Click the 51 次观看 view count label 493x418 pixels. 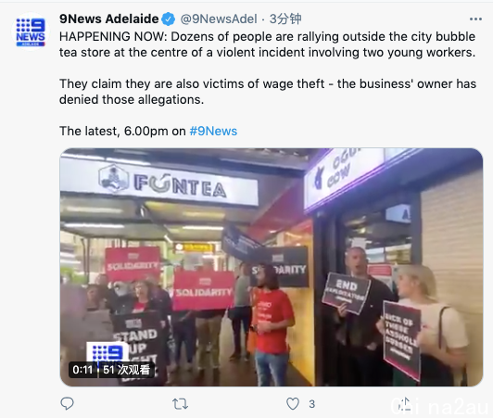[126, 370]
